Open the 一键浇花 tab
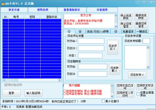Image resolution: width=156 pixels, height=110 pixels. pyautogui.click(x=142, y=31)
